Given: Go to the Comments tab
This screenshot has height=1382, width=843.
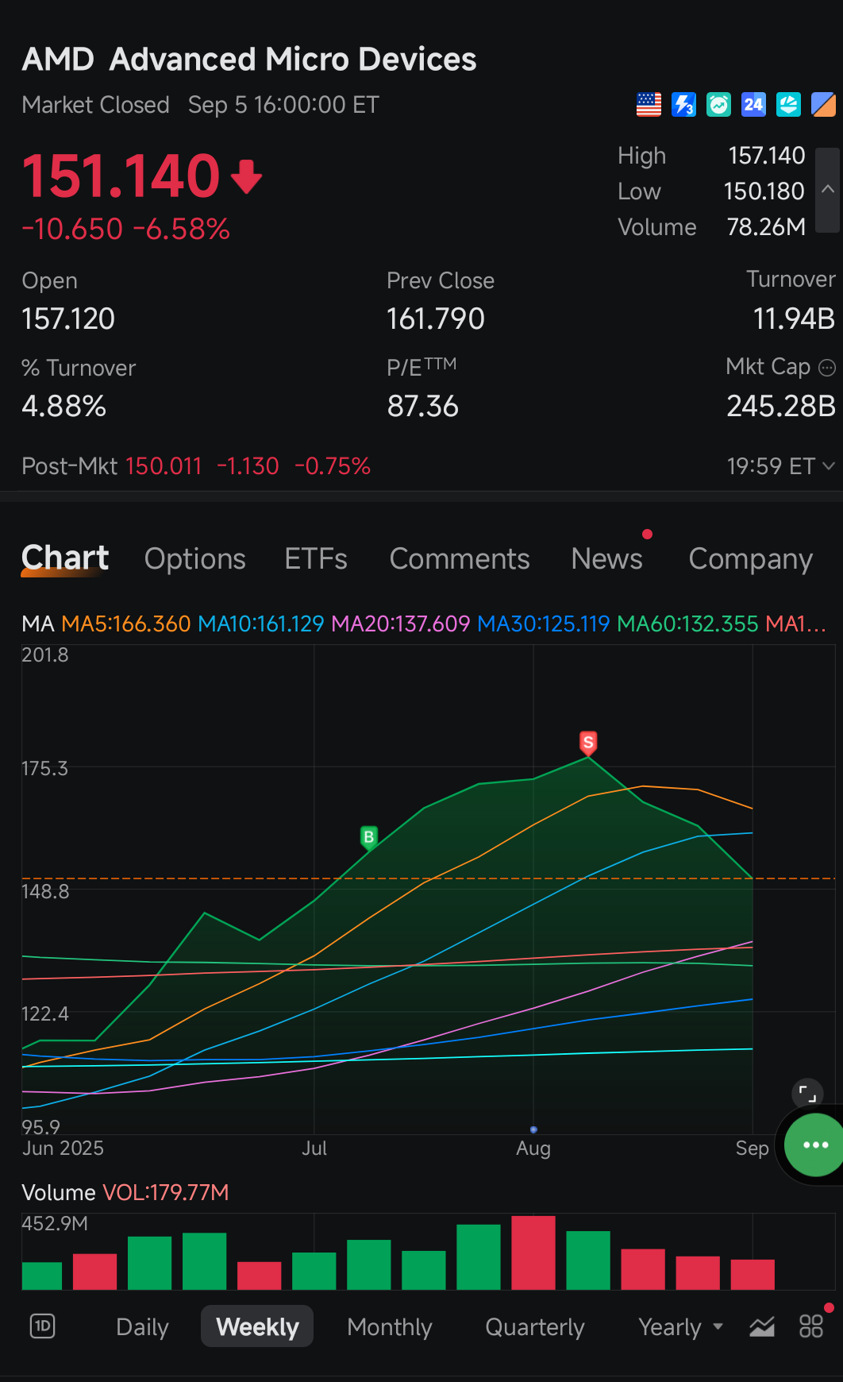Looking at the screenshot, I should (x=460, y=559).
